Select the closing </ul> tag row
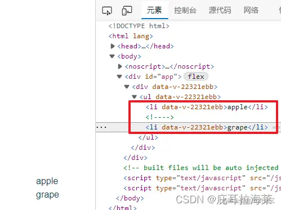 [148, 137]
